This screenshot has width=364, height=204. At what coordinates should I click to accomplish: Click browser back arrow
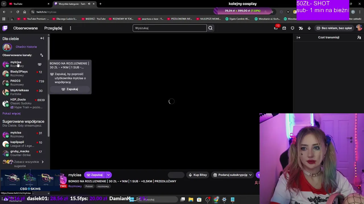click(4, 12)
